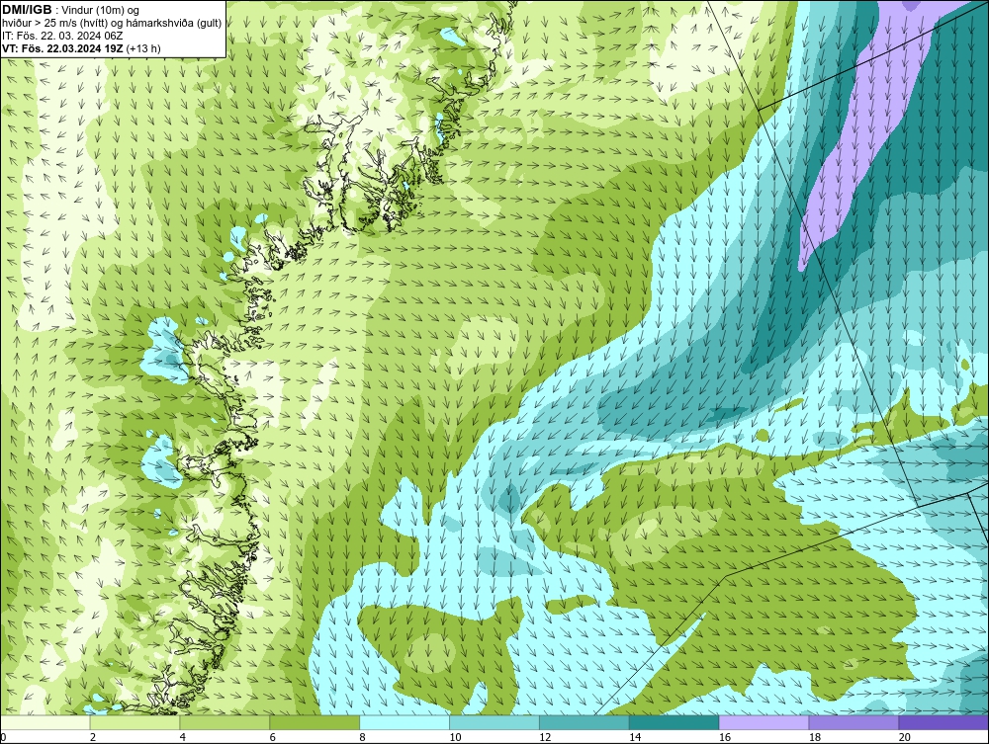The image size is (989, 744).
Task: Click the 14–16 m/s dark teal legend swatch
Action: pos(674,722)
